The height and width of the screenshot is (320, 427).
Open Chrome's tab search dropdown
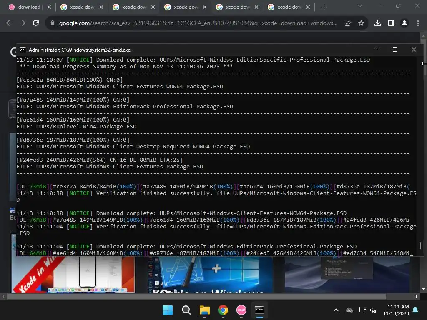(x=360, y=6)
